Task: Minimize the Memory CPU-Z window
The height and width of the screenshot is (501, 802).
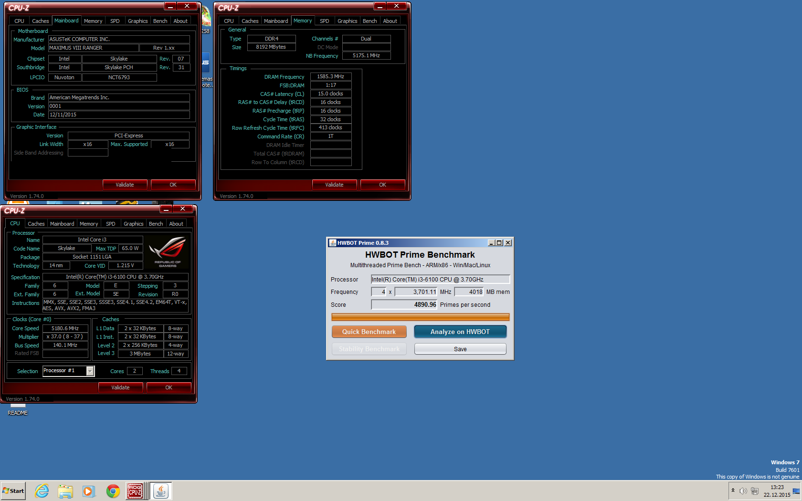Action: 380,6
